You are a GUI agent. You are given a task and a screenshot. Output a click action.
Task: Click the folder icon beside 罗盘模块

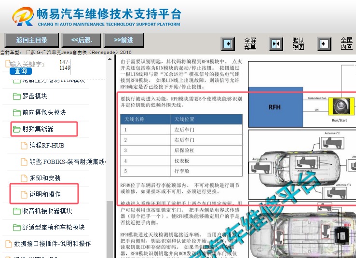(x=16, y=96)
